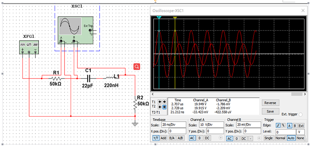The image size is (310, 147).
Task: Switch timebase mode to B/A
Action: (172, 138)
